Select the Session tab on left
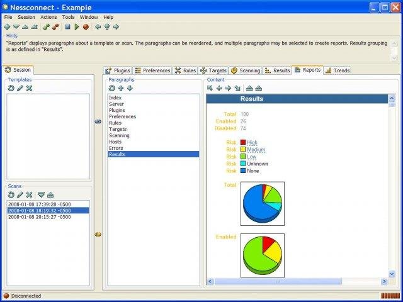This screenshot has width=403, height=302. [18, 70]
